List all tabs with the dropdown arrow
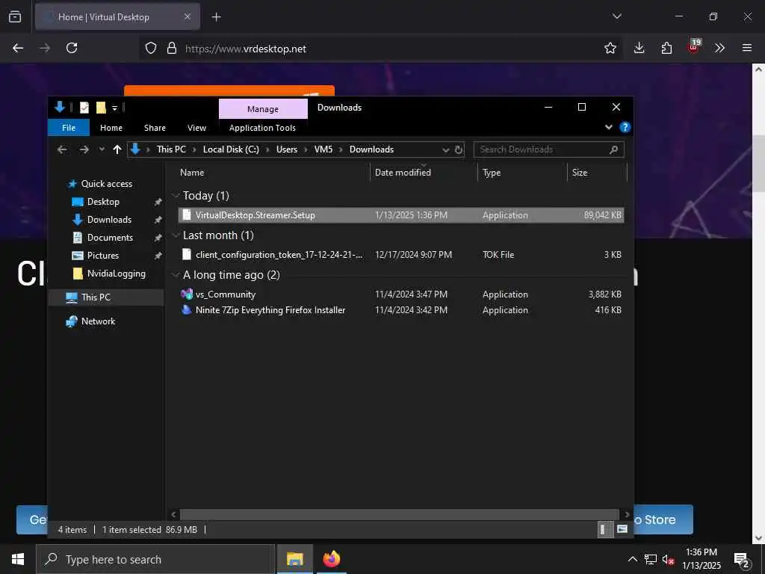 pos(616,16)
